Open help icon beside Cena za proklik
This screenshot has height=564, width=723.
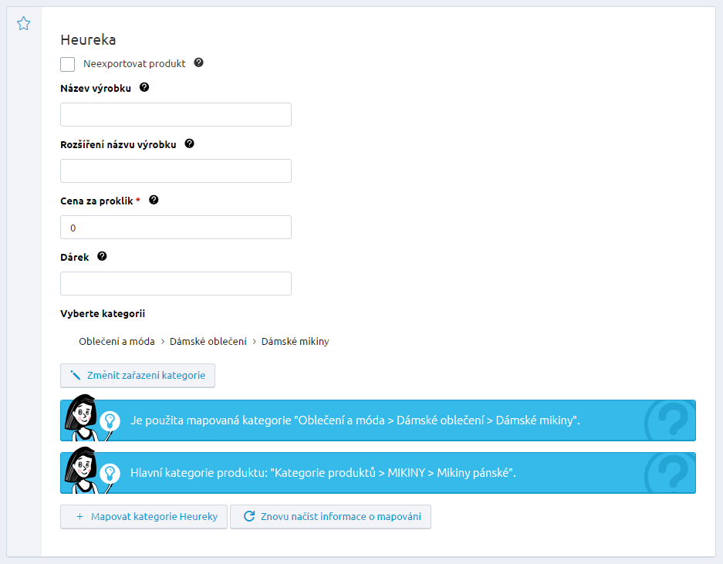pyautogui.click(x=154, y=200)
